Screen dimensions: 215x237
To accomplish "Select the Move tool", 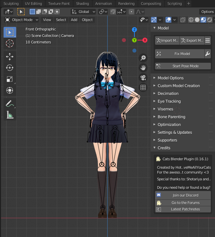I will pyautogui.click(x=10, y=57).
